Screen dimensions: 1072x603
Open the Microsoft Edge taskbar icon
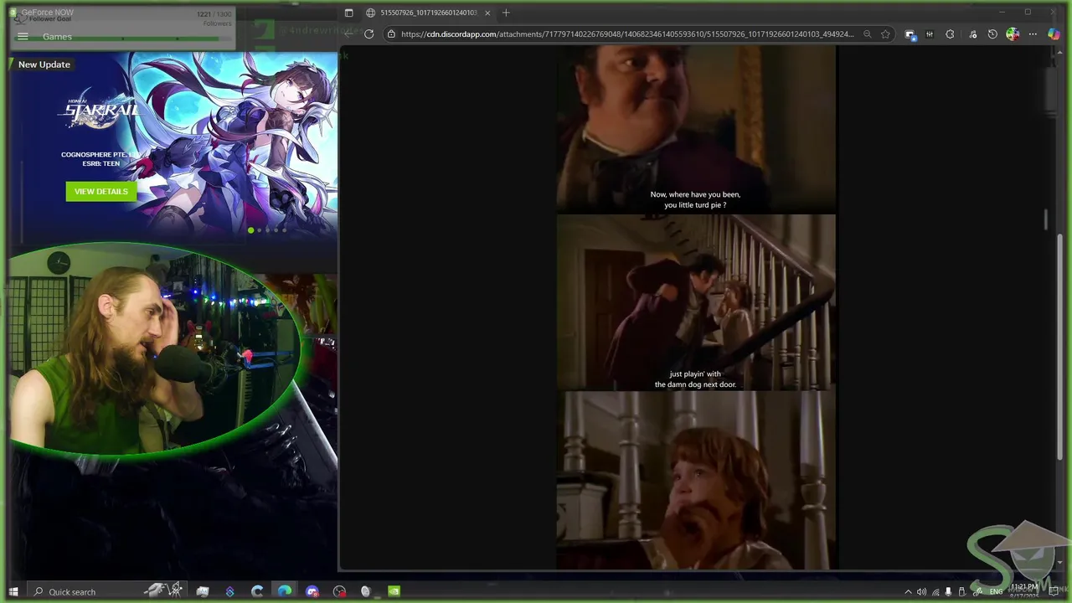pos(285,591)
